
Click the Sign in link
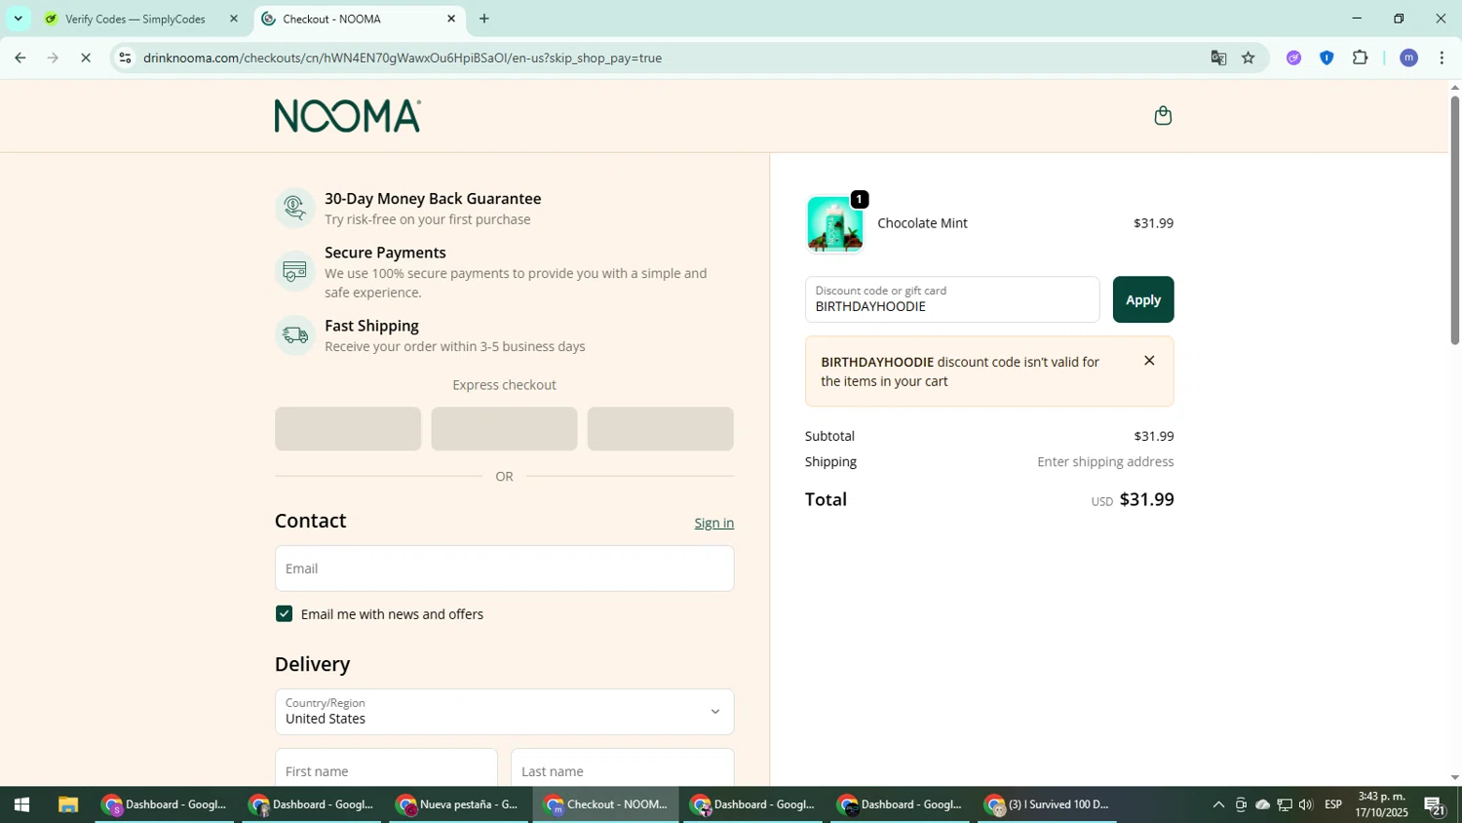pyautogui.click(x=714, y=523)
